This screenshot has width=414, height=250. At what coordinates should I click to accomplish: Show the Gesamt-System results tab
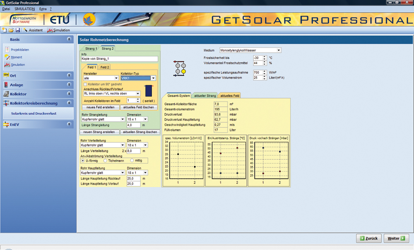(178, 96)
